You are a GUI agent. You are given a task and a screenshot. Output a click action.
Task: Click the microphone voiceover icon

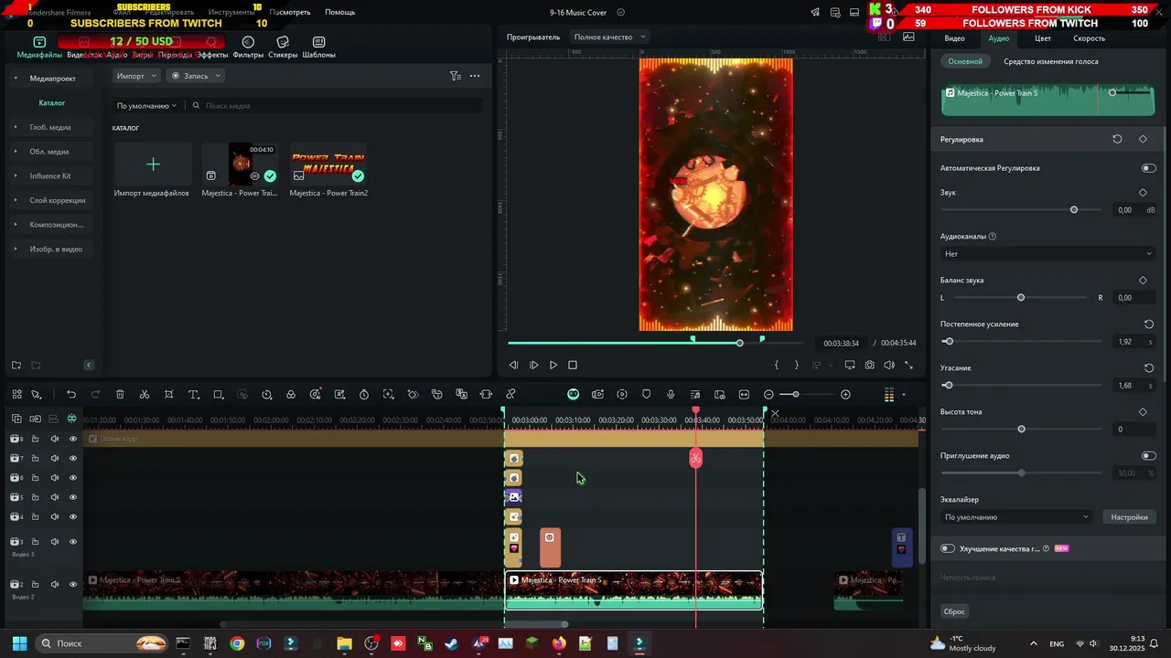[671, 394]
